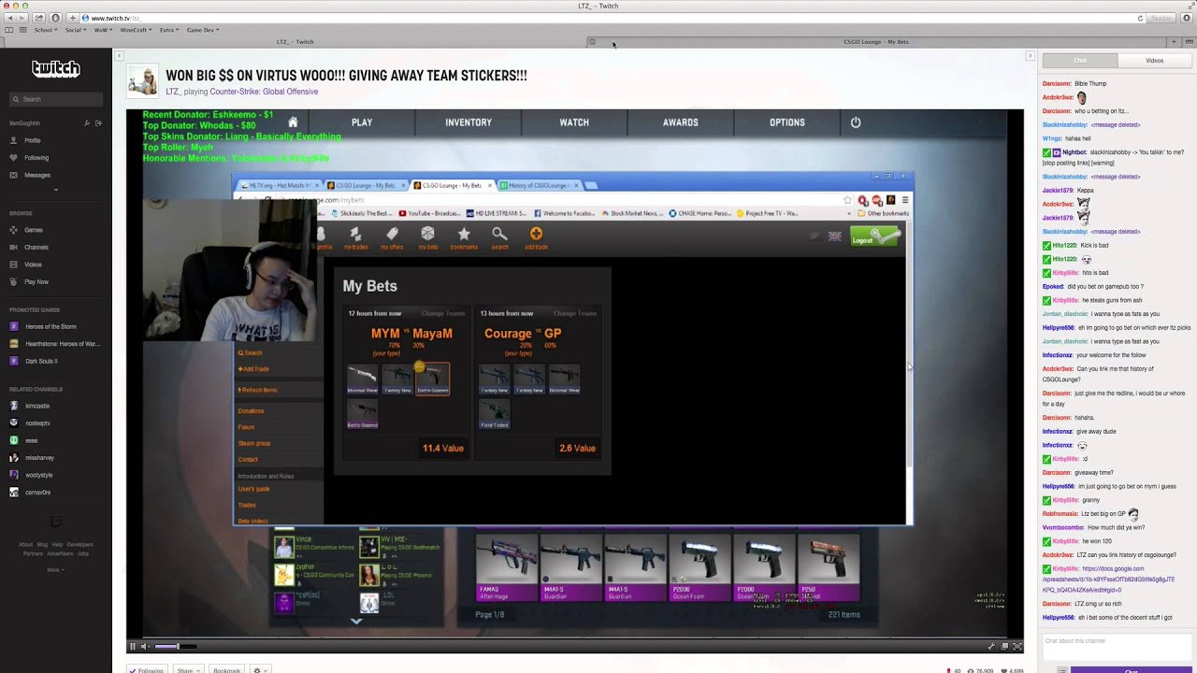Click Safari back navigation arrow
The image size is (1197, 673).
tap(11, 18)
